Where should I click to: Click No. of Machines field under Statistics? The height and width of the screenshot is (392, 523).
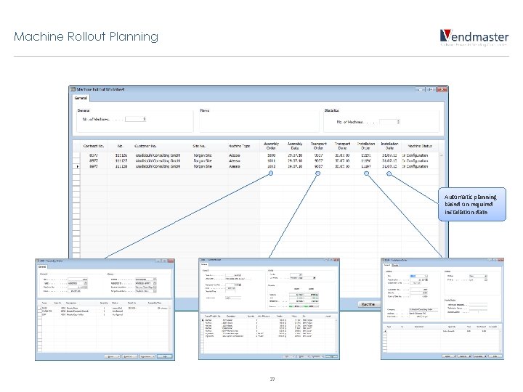coord(389,122)
